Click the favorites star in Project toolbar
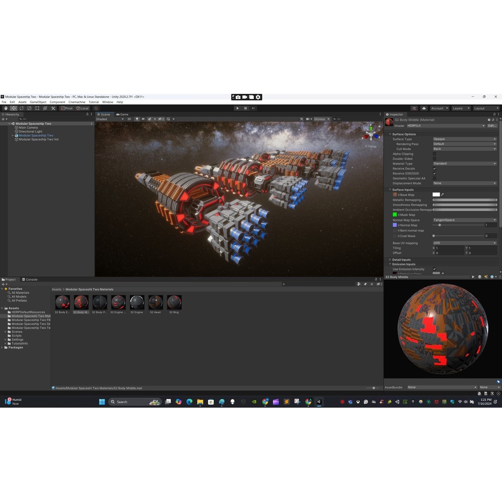502x502 pixels. click(x=372, y=284)
